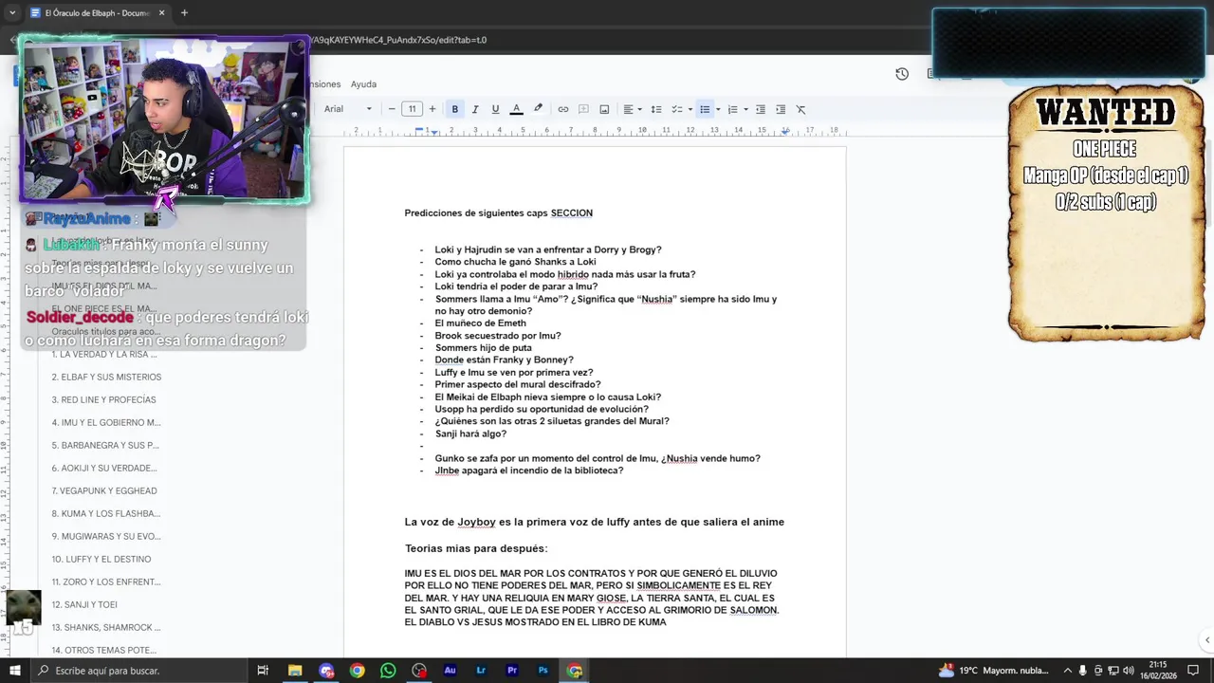This screenshot has width=1214, height=683.
Task: Add a comment using the toolbar icon
Action: pyautogui.click(x=583, y=109)
